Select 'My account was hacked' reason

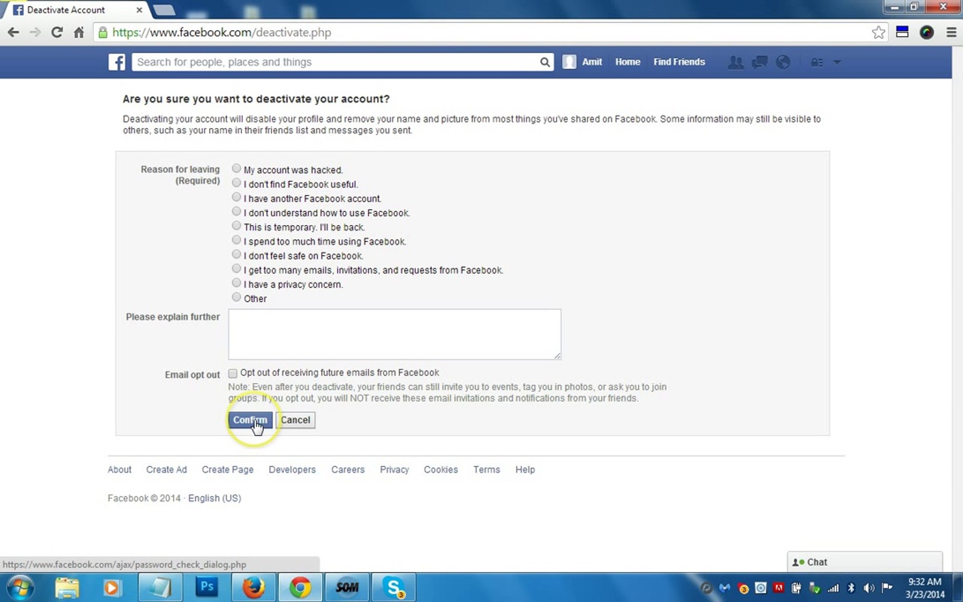(236, 168)
